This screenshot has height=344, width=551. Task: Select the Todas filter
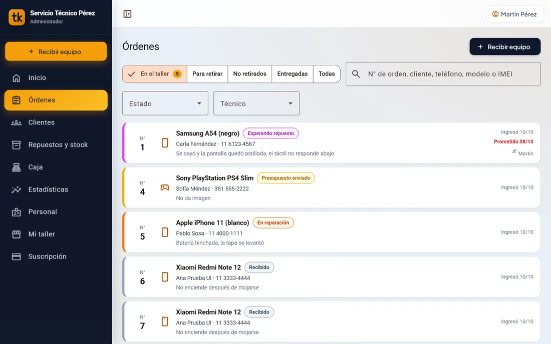click(327, 74)
